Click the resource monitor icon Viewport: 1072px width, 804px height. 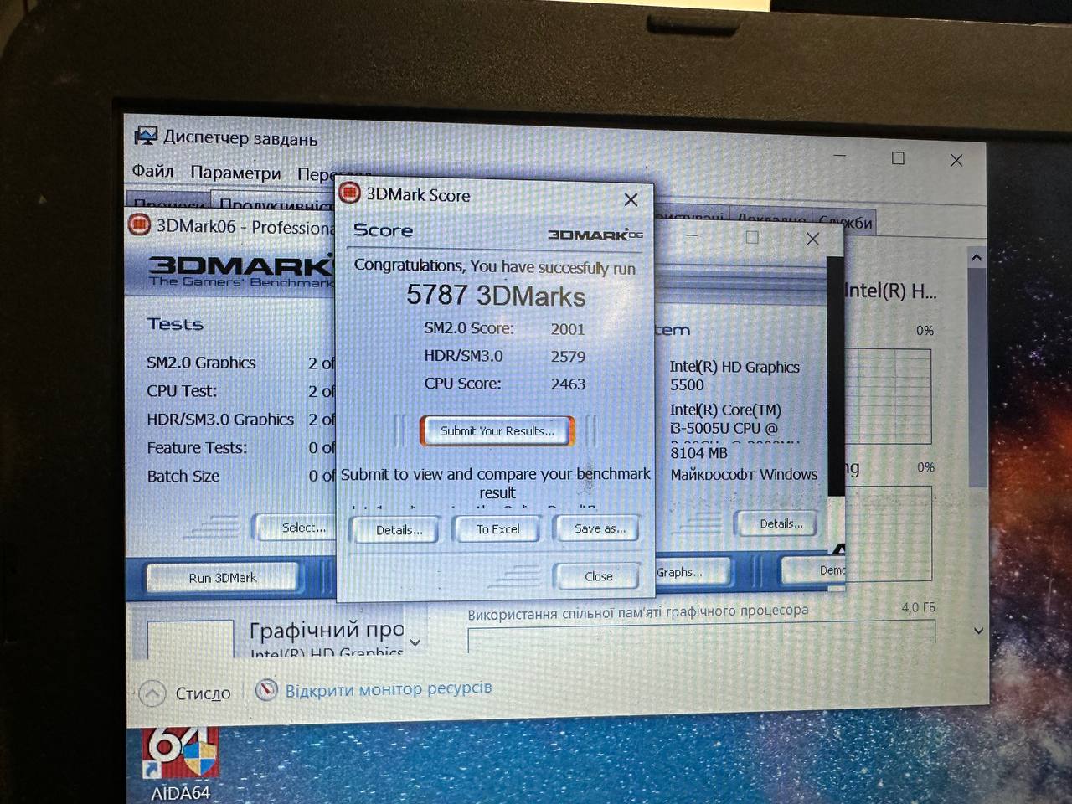[266, 689]
